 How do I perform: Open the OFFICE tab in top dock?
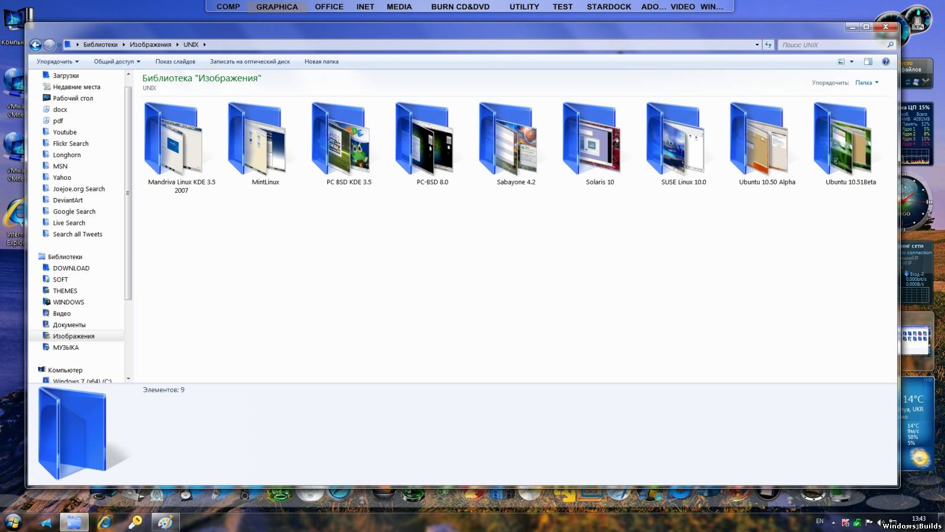(329, 7)
